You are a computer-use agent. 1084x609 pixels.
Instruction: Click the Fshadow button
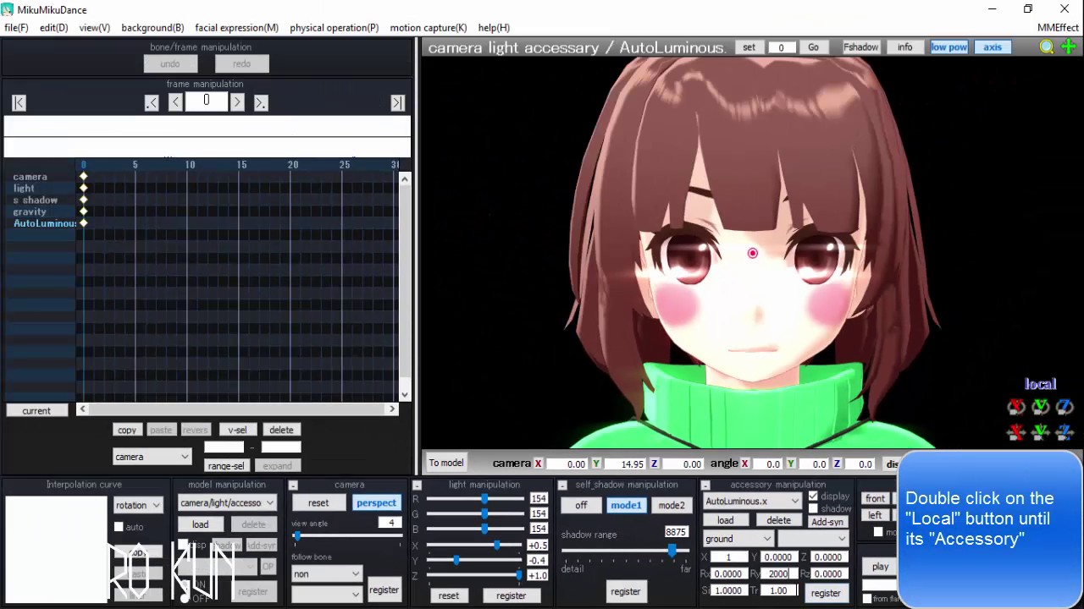(x=860, y=47)
